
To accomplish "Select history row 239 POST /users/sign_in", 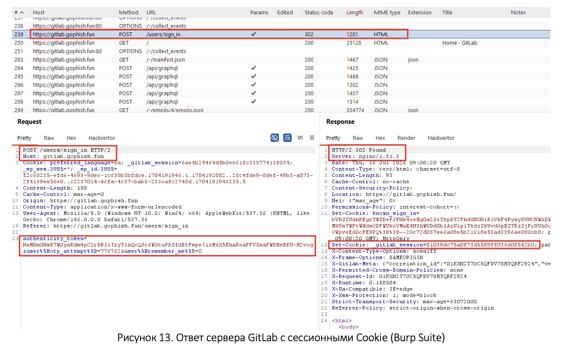I will click(x=281, y=34).
